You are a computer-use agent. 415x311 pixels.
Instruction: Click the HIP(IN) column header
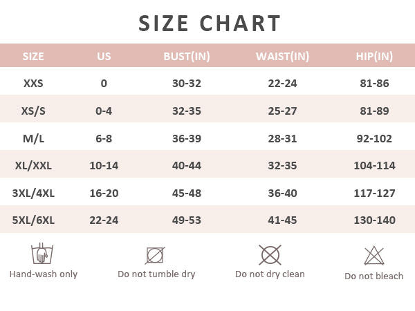point(374,57)
